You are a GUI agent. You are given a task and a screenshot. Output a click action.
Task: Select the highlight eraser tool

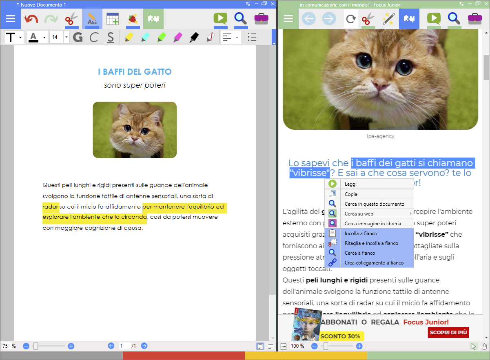click(211, 38)
